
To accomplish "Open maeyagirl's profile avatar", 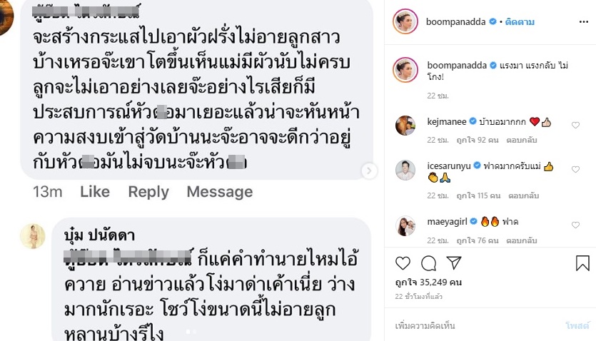I will tap(405, 225).
